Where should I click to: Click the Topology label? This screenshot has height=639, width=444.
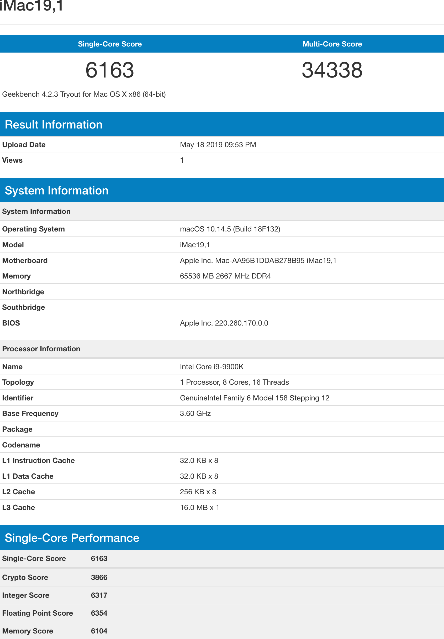pyautogui.click(x=18, y=382)
